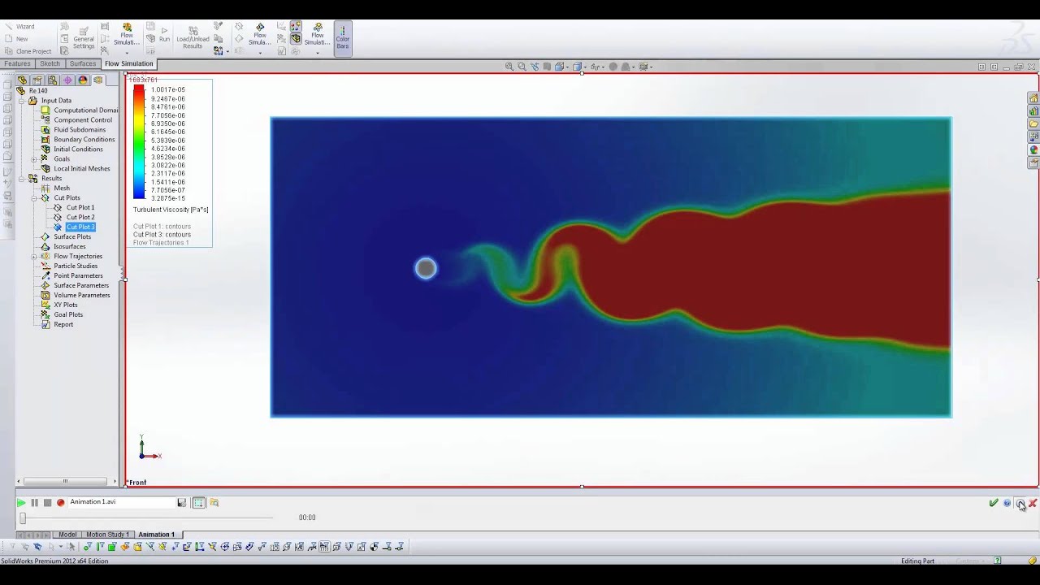Click the animation timeline slider handle
The image size is (1040, 585).
(23, 518)
